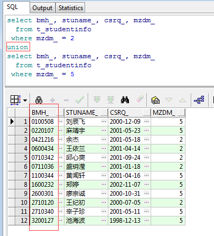Click ellipsis button after date 2001-01-18

(146, 166)
